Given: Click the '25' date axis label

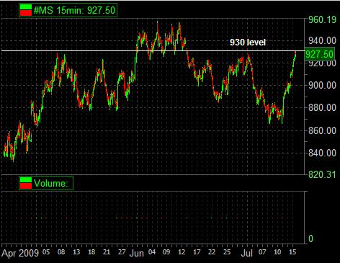Looking at the screenshot, I should click(x=227, y=252).
